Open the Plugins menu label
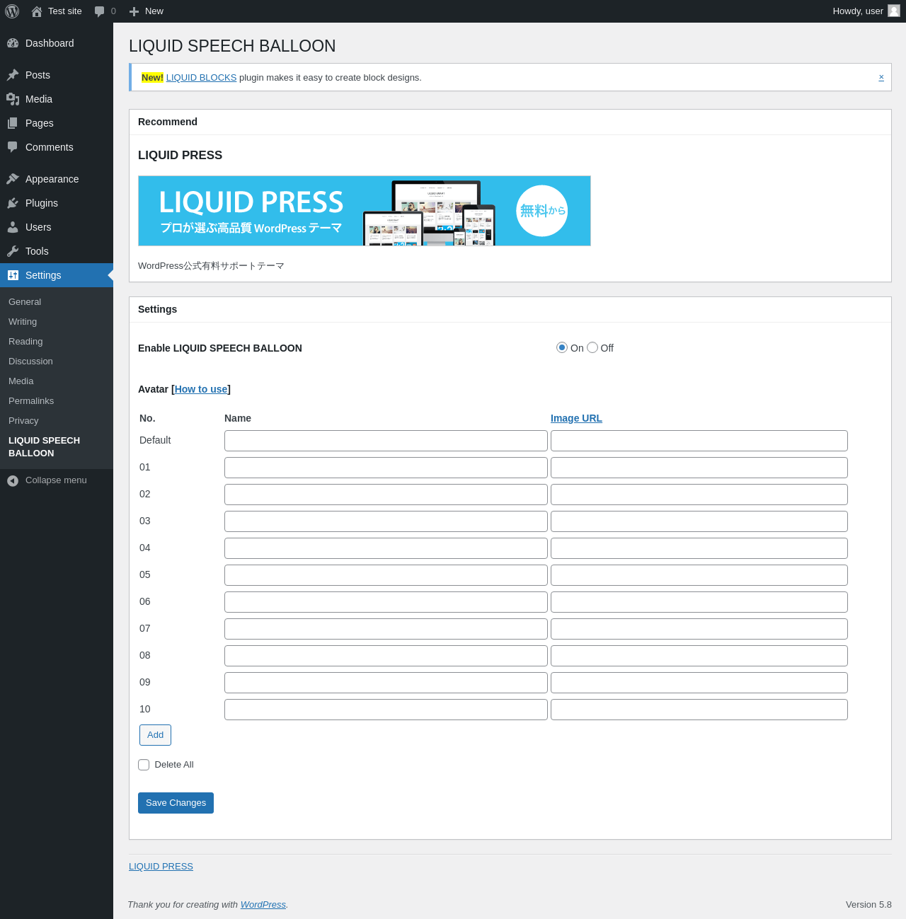 [x=42, y=203]
